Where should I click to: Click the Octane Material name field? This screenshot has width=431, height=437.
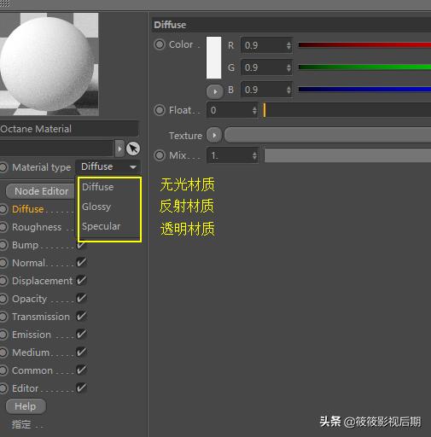pos(69,129)
